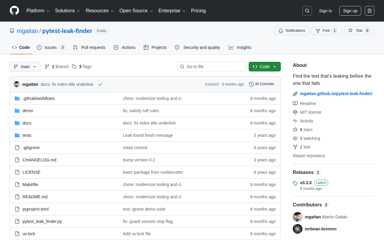This screenshot has width=384, height=240.
Task: Open mgaitan contributor avatar
Action: click(x=298, y=217)
